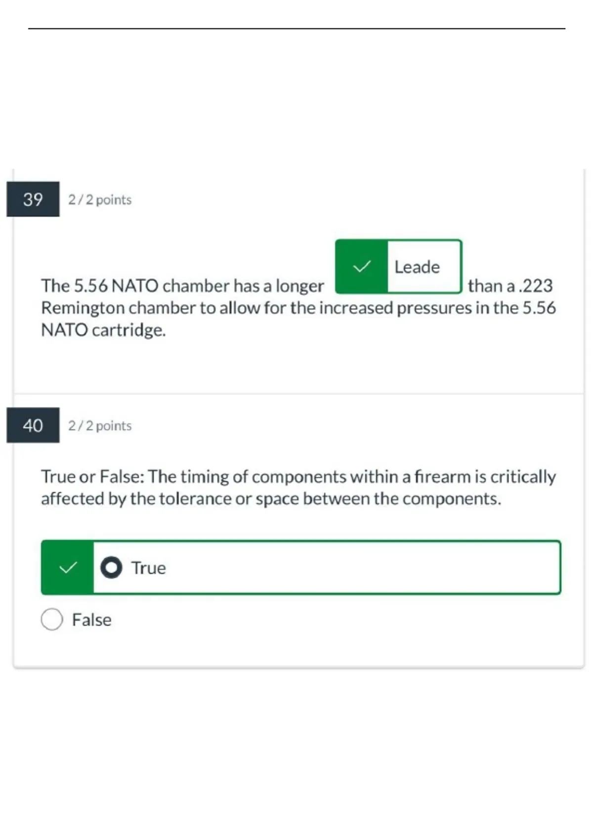Click the horizontal rule at page top

(296, 29)
